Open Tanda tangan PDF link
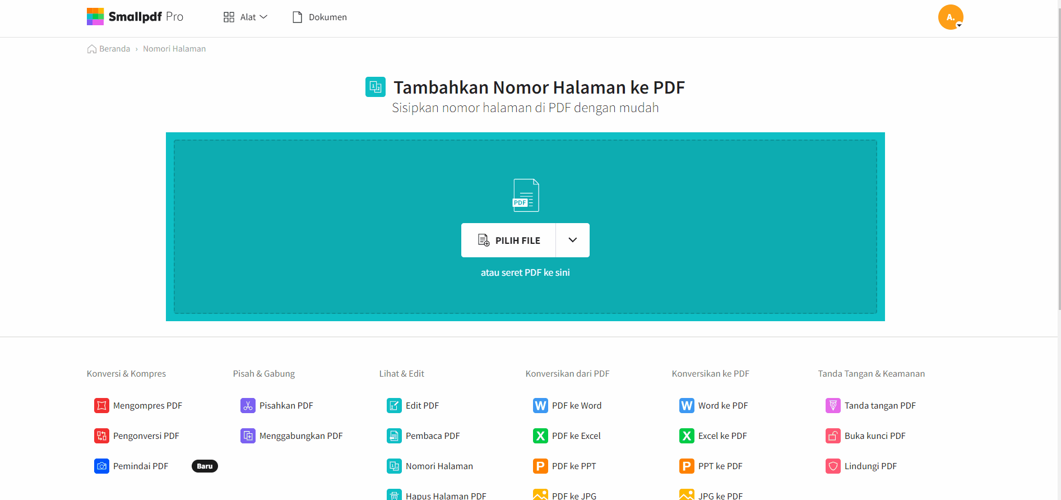1061x500 pixels. pos(880,405)
